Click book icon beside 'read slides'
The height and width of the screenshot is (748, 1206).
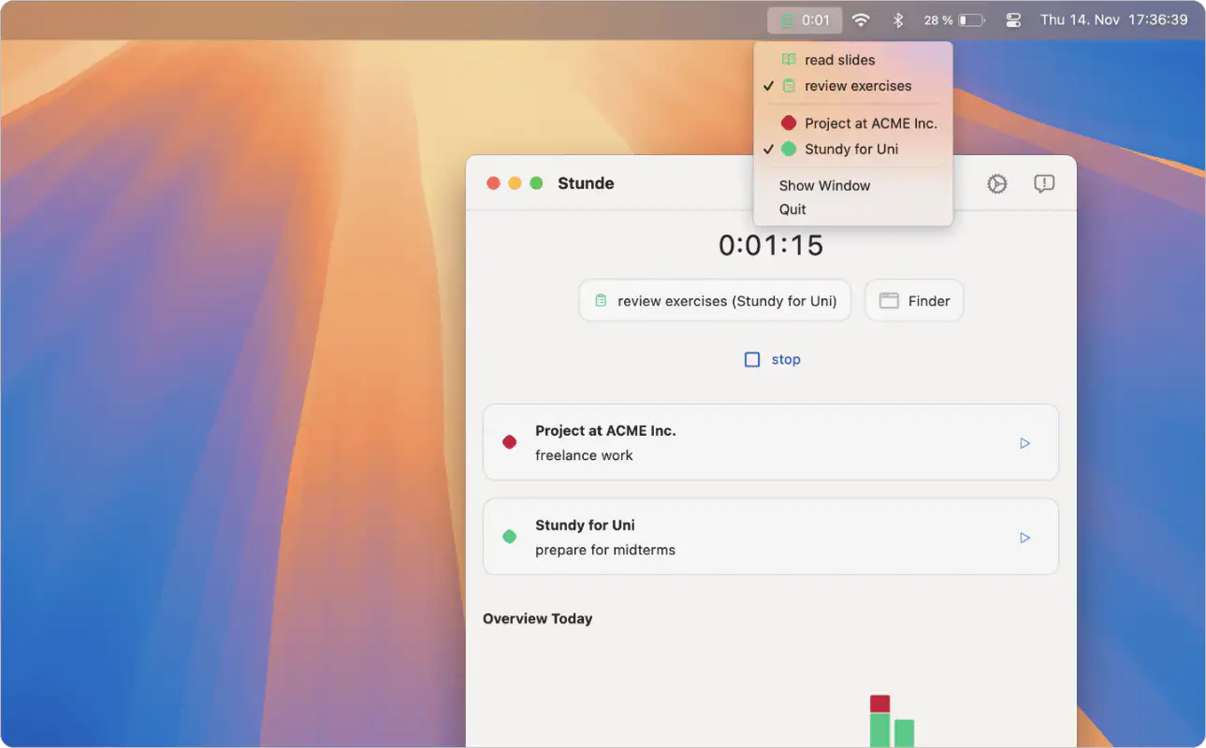click(789, 60)
